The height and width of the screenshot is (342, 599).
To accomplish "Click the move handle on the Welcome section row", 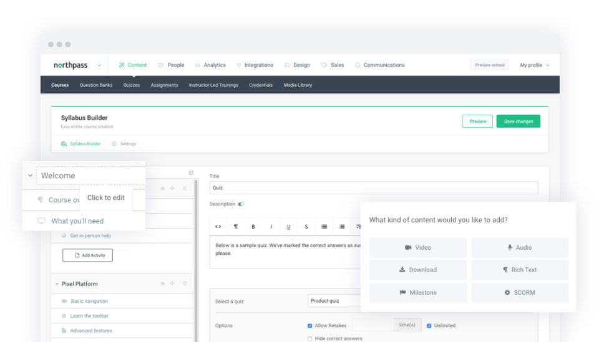I will pos(172,188).
